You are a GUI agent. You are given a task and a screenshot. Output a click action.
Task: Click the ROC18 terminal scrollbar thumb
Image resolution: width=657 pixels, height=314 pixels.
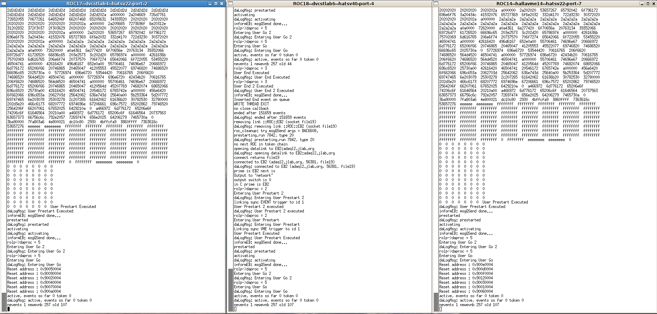(x=230, y=290)
